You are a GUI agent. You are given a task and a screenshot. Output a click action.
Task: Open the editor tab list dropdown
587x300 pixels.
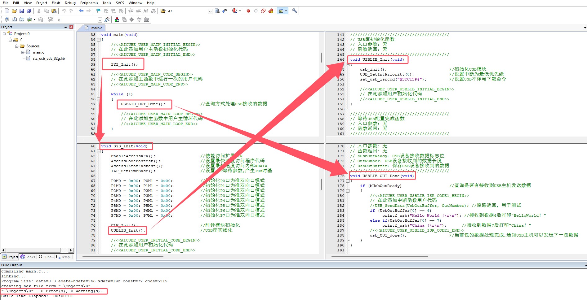585,28
